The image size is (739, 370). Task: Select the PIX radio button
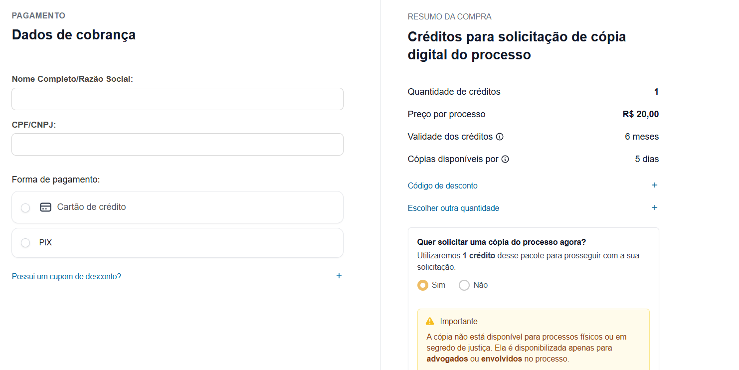click(x=25, y=243)
